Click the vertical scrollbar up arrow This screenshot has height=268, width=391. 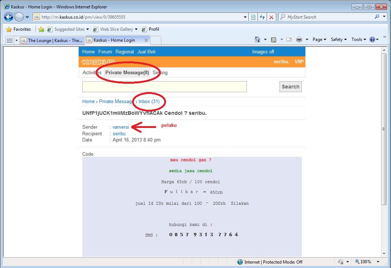pyautogui.click(x=384, y=50)
